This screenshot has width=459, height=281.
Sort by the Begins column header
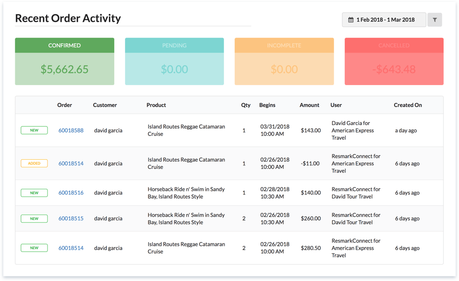[267, 105]
